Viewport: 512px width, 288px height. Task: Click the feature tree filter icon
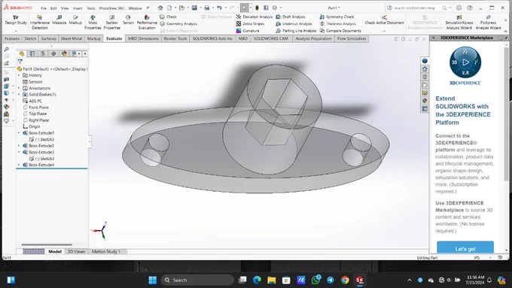pyautogui.click(x=20, y=62)
